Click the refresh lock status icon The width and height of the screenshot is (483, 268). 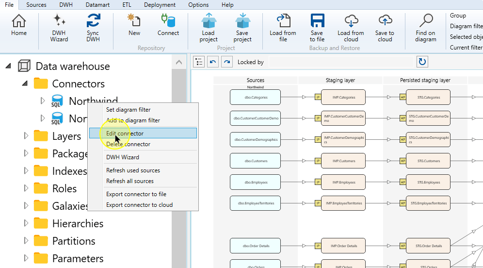(x=422, y=62)
